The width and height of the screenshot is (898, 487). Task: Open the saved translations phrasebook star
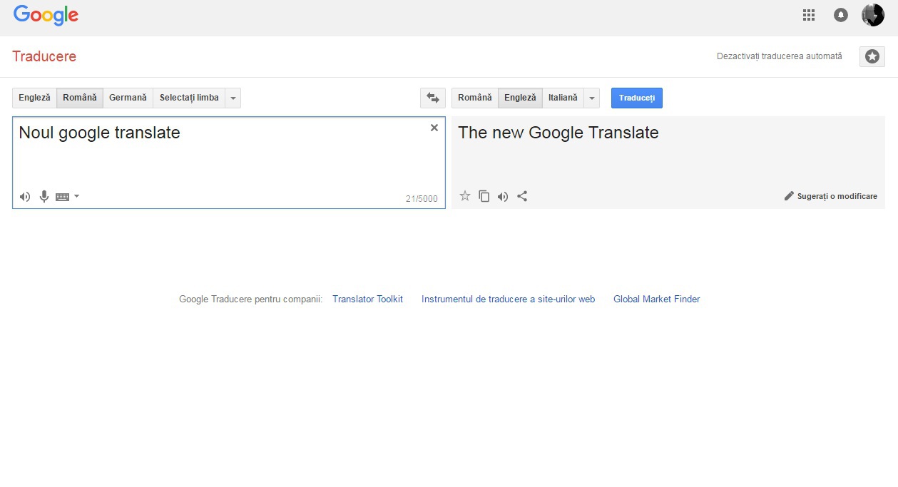(872, 56)
